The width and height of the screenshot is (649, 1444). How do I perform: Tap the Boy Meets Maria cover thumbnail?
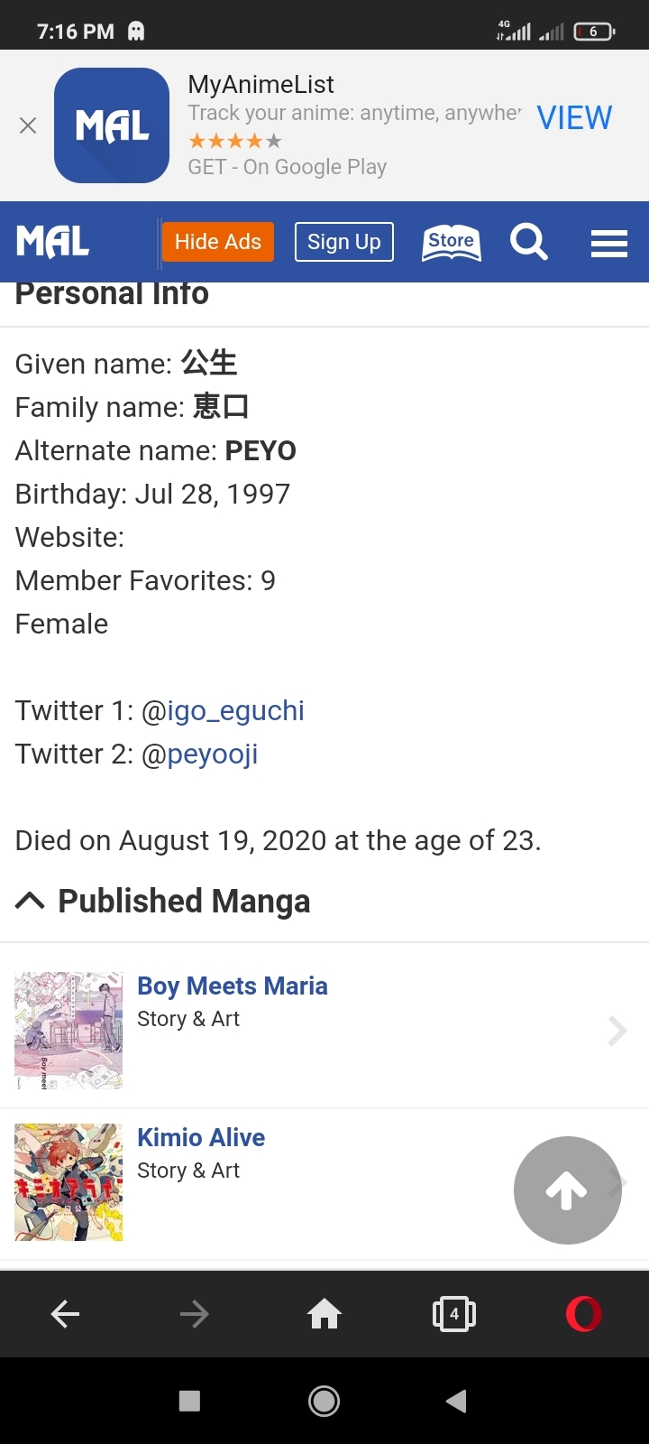coord(69,1031)
